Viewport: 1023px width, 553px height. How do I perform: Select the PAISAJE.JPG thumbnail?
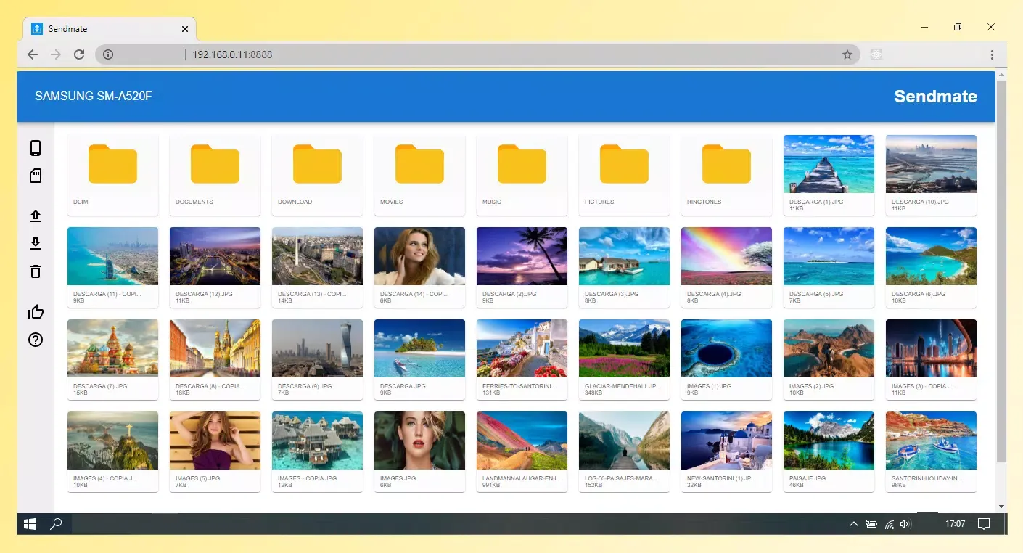click(829, 441)
